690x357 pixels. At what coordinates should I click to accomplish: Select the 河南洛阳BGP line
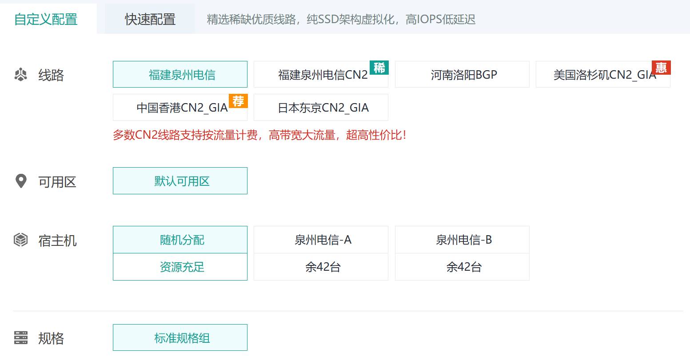[x=462, y=74]
